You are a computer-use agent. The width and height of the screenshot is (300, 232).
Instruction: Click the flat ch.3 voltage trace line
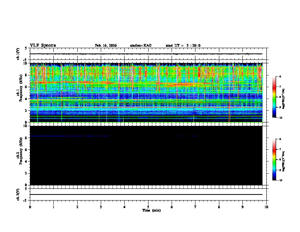[x=146, y=194]
